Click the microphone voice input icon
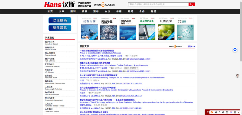The width and height of the screenshot is (242, 115). pos(223,112)
